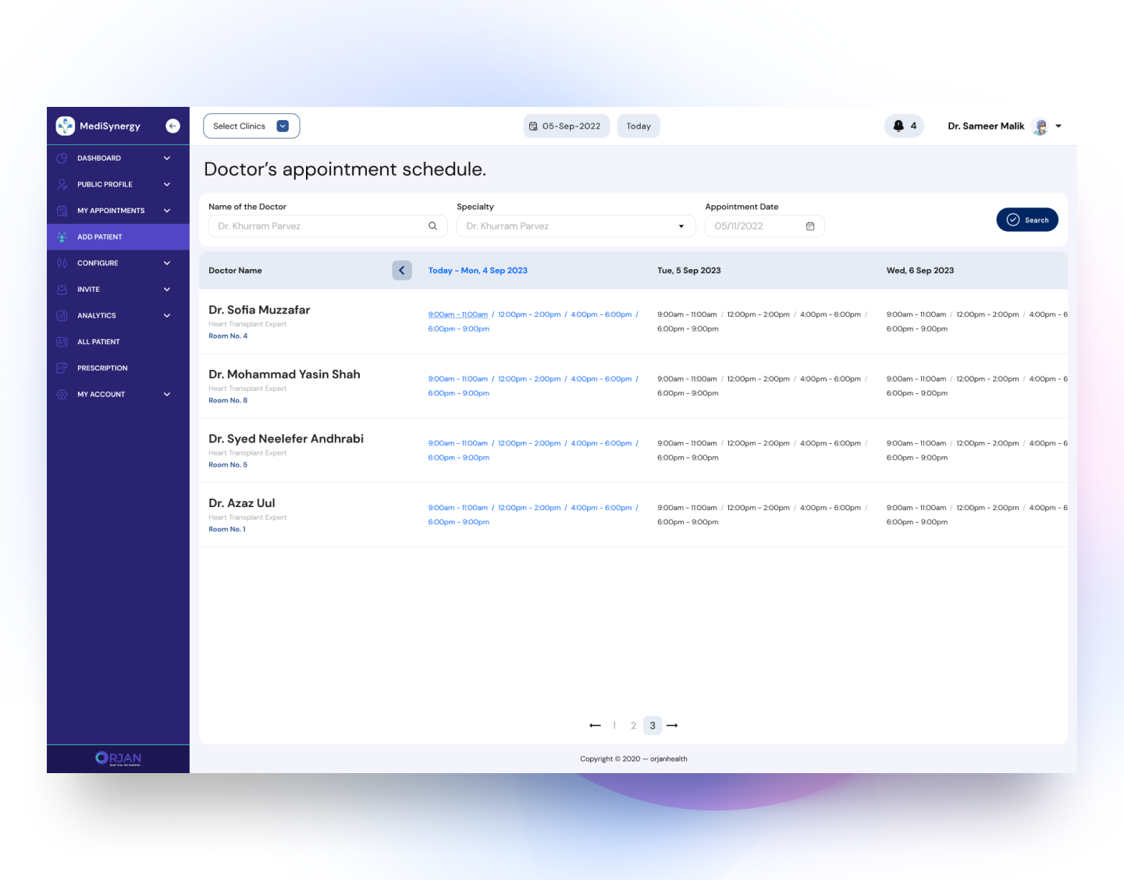Viewport: 1124px width, 880px height.
Task: Open notifications bell showing 4
Action: [x=904, y=126]
